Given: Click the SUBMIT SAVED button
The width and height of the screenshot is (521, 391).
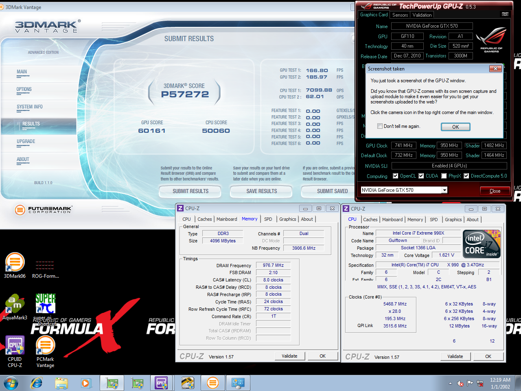Looking at the screenshot, I should [x=328, y=191].
